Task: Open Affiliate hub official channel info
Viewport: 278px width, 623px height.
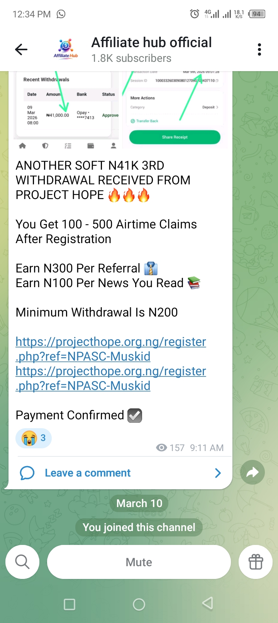Action: point(151,50)
